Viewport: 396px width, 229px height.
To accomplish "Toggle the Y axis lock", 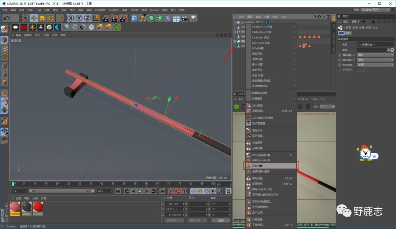I will (x=79, y=18).
